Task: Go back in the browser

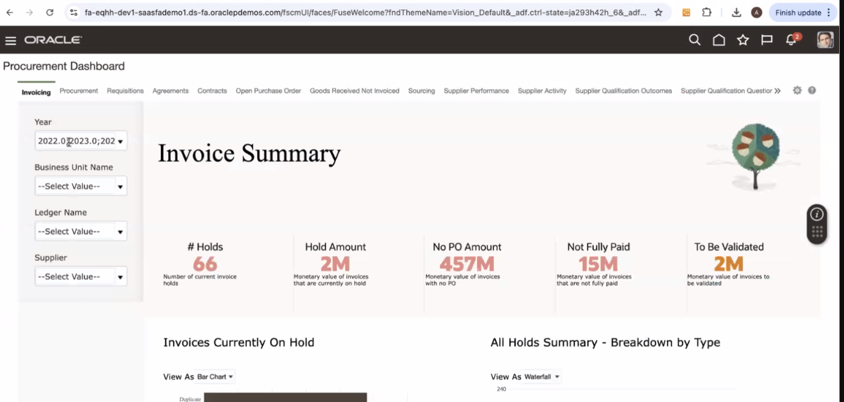Action: pos(10,13)
